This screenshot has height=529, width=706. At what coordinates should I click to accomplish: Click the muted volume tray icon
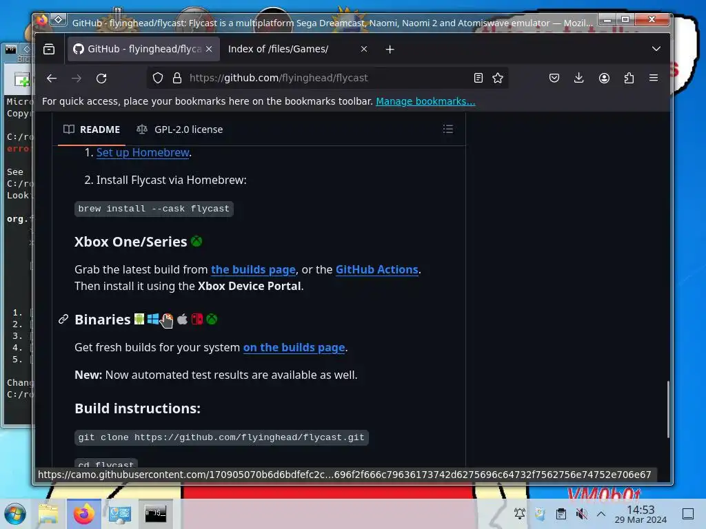pos(581,513)
